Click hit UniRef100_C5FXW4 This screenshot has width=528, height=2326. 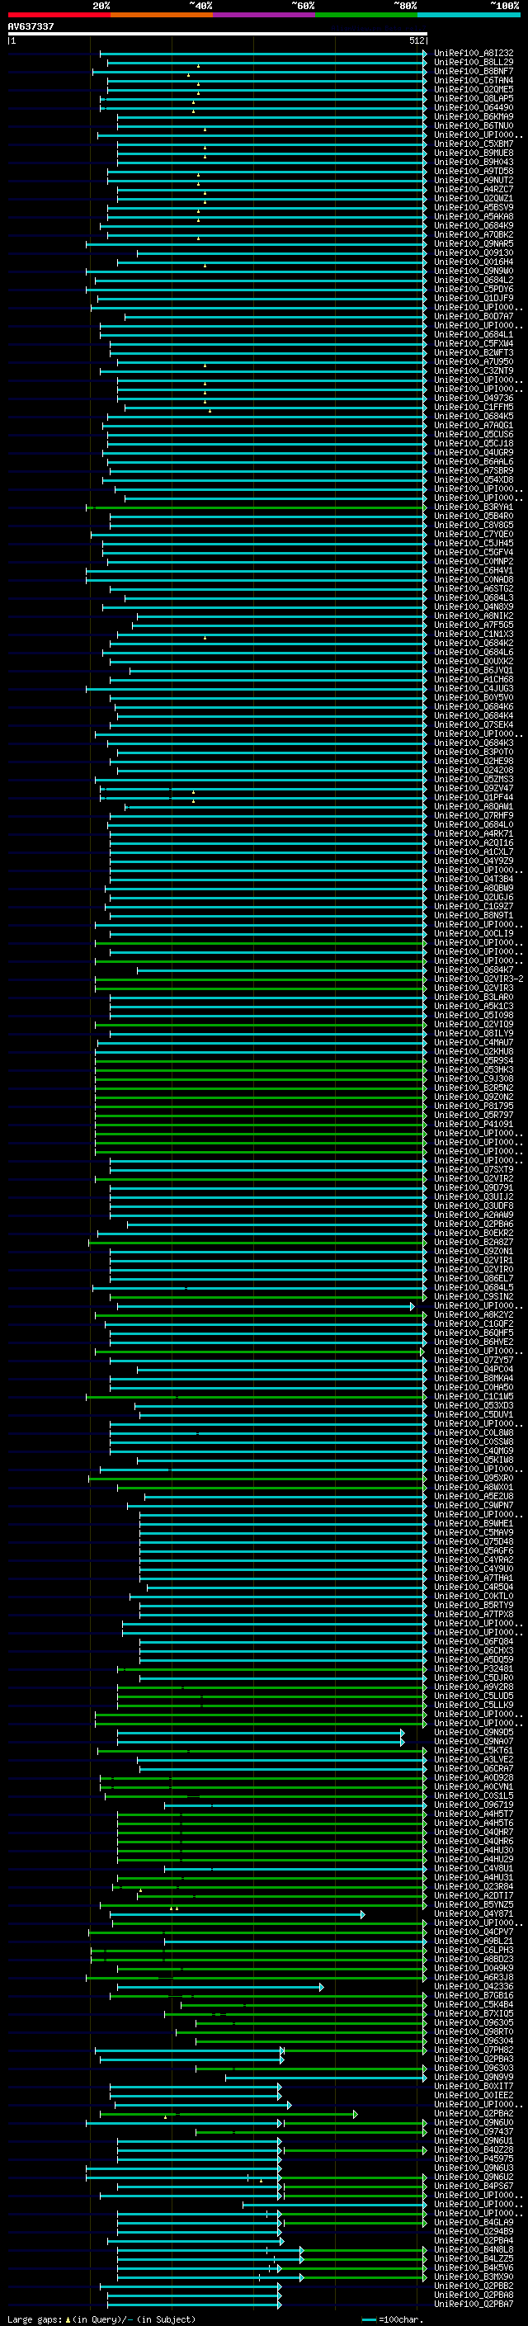tap(474, 343)
